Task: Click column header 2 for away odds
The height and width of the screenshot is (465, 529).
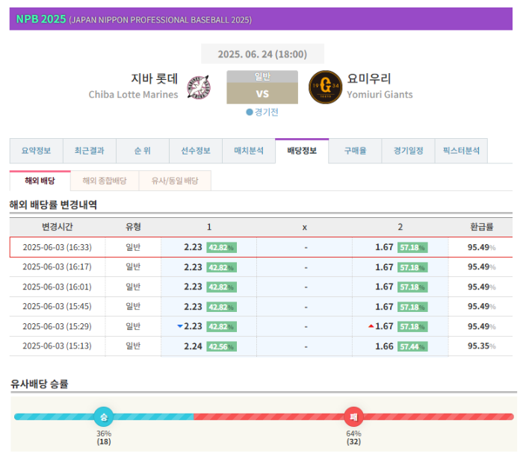Action: 400,227
